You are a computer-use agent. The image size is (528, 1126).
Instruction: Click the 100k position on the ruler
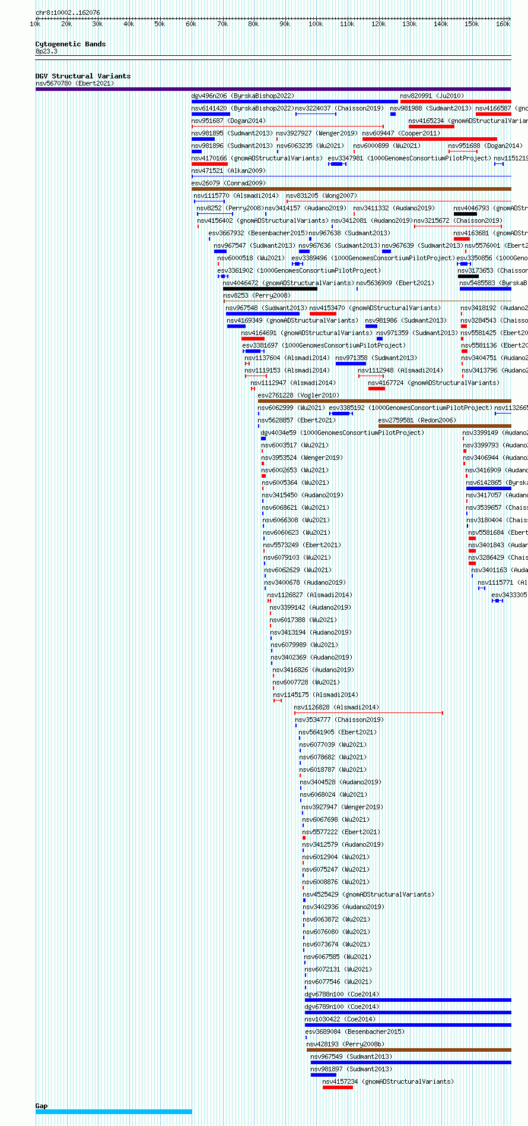316,24
